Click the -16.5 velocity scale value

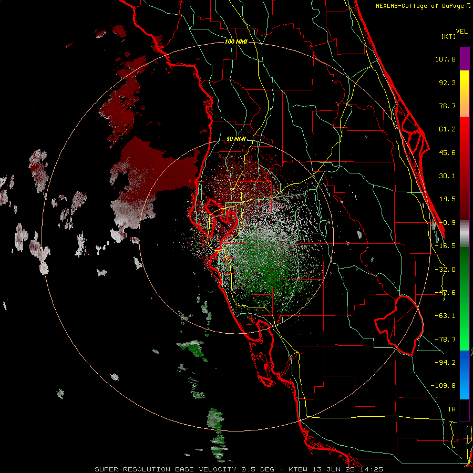(445, 246)
